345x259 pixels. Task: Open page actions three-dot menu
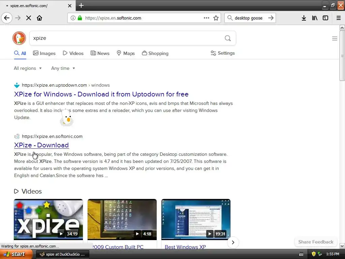coord(207,18)
